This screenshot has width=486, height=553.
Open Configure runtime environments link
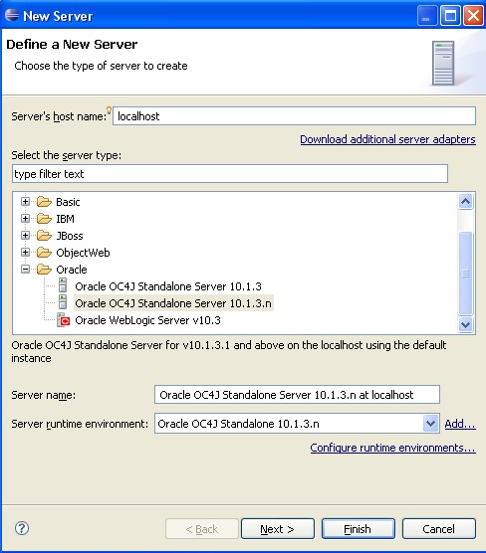(392, 448)
